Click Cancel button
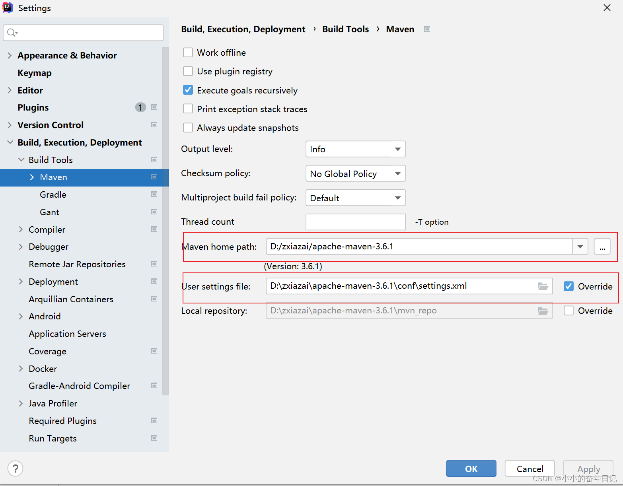Screen dimensions: 623x486 [530, 469]
